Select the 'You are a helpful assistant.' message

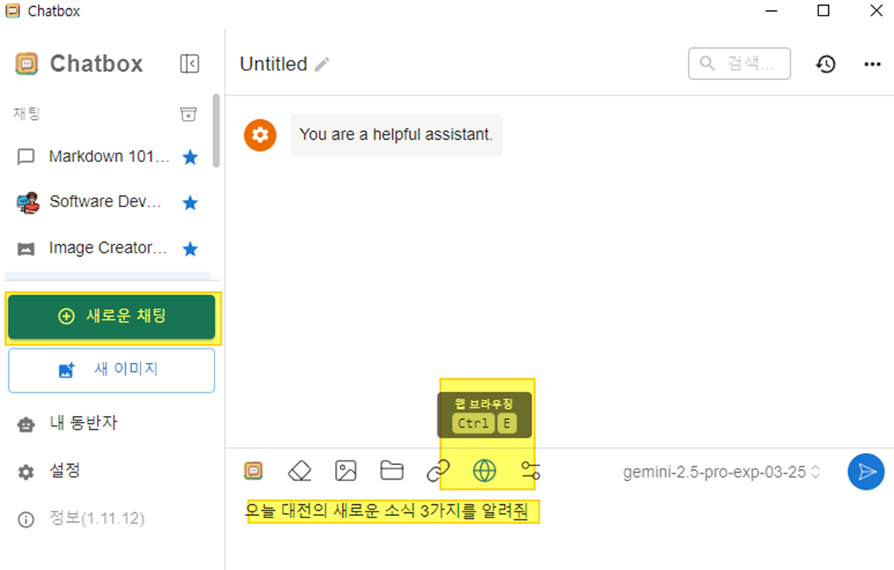coord(396,135)
